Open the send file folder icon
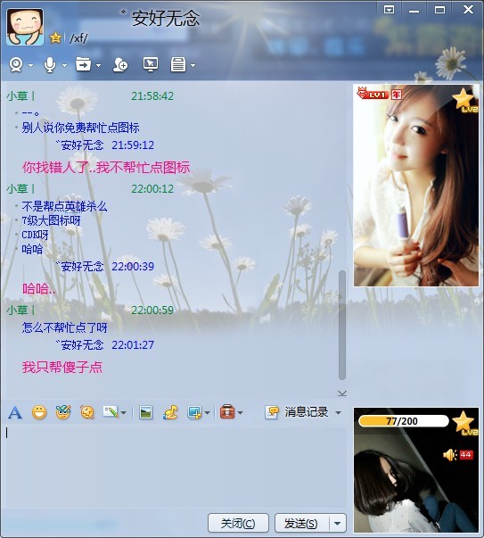484x538 pixels. [83, 64]
